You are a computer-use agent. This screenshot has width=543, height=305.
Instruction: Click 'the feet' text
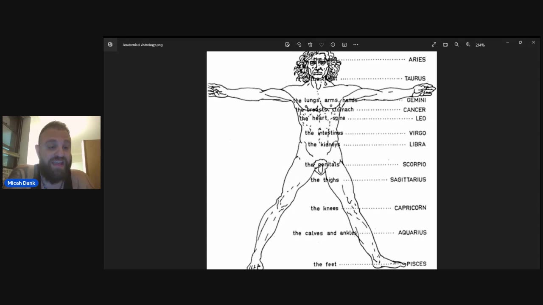point(325,264)
